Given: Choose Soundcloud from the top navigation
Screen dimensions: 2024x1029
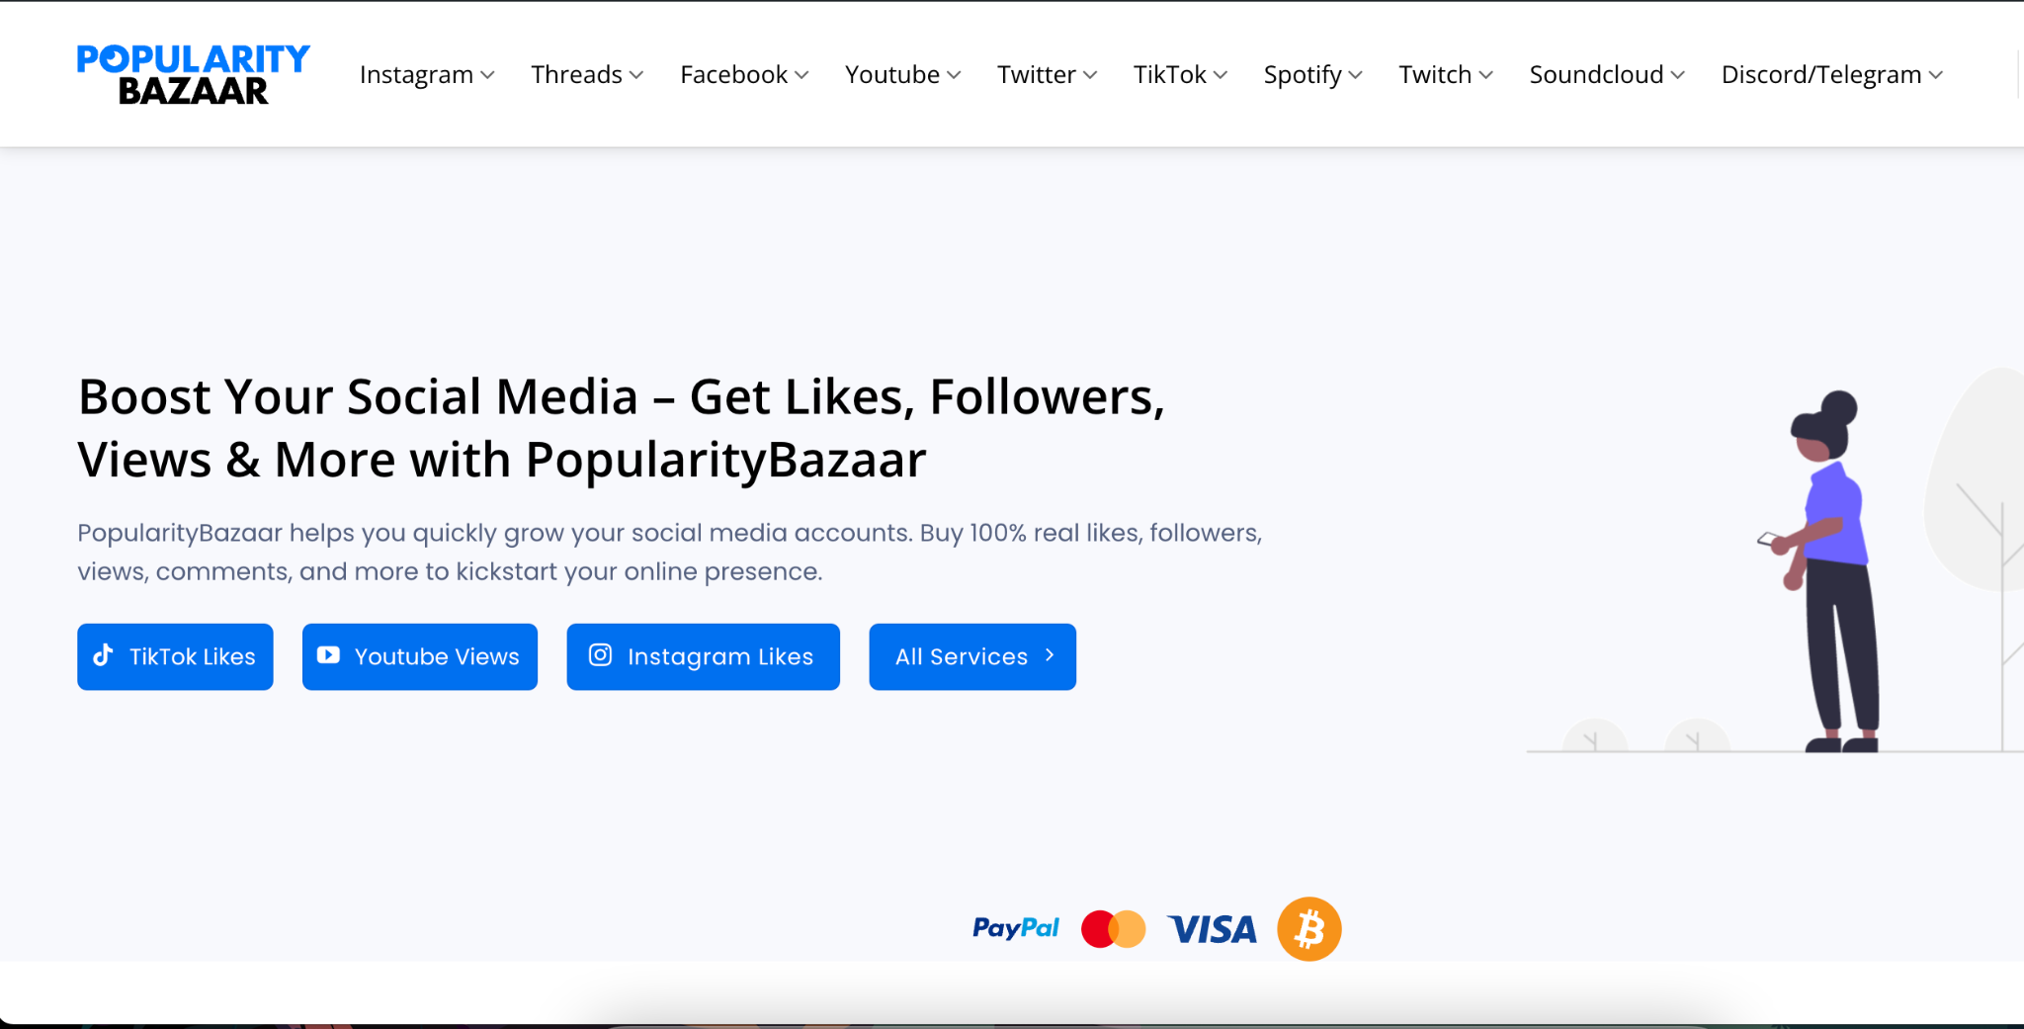Looking at the screenshot, I should point(1606,75).
